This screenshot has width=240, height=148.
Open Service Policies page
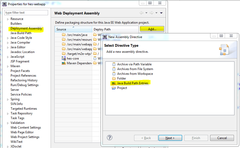tap(21, 94)
